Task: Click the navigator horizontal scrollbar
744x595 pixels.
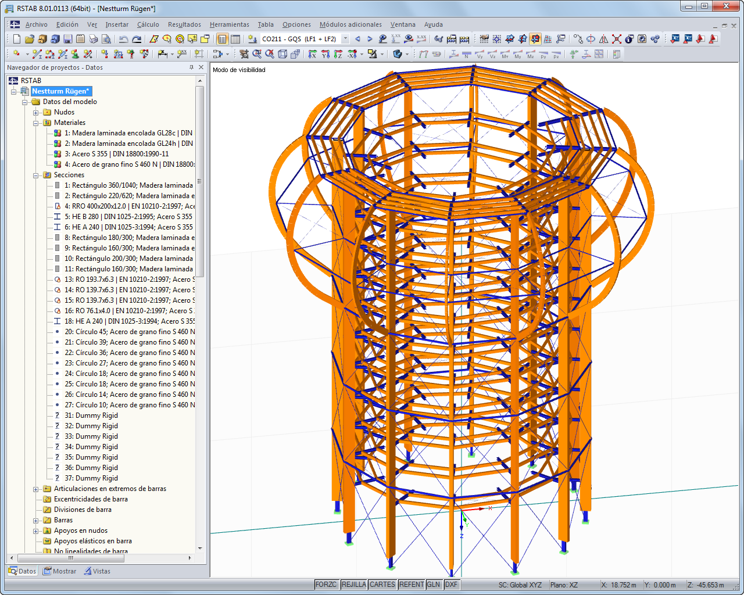Action: click(x=70, y=558)
